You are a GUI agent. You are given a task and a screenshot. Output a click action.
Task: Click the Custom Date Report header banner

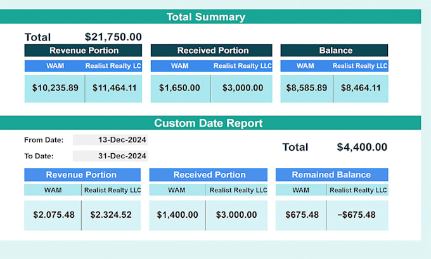point(210,123)
